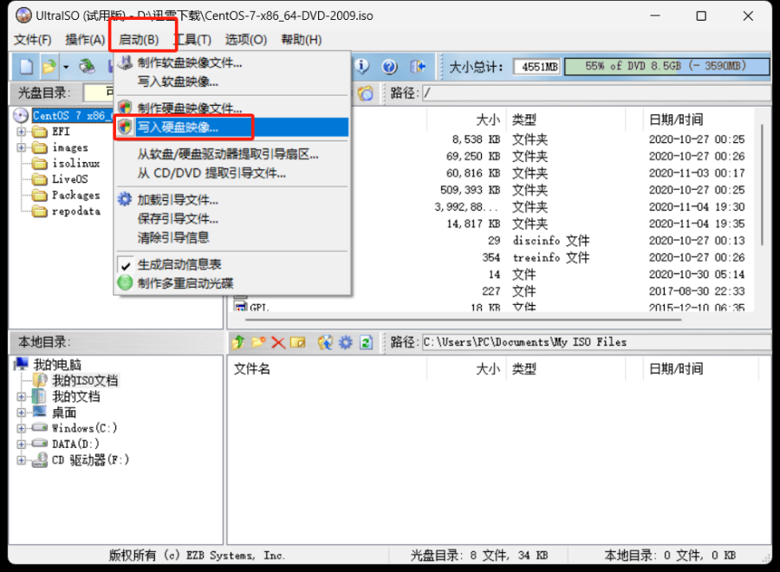Click the image 路径 field showing /

click(x=596, y=93)
